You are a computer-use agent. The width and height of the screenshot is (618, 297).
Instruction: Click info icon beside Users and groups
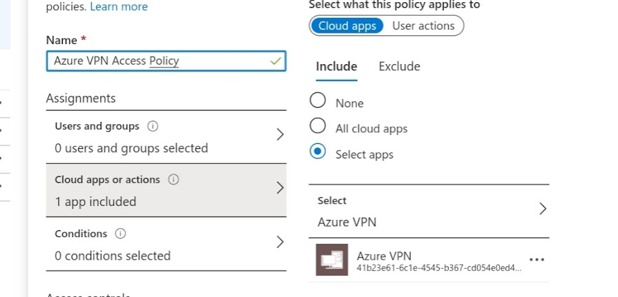point(153,127)
